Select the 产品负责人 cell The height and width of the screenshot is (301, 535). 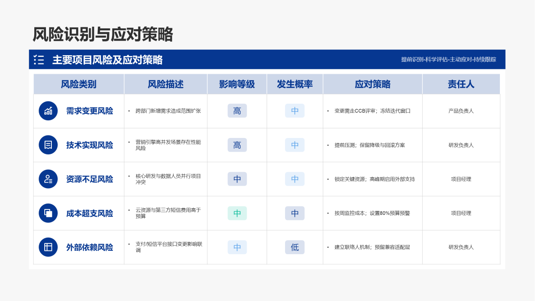(x=461, y=111)
